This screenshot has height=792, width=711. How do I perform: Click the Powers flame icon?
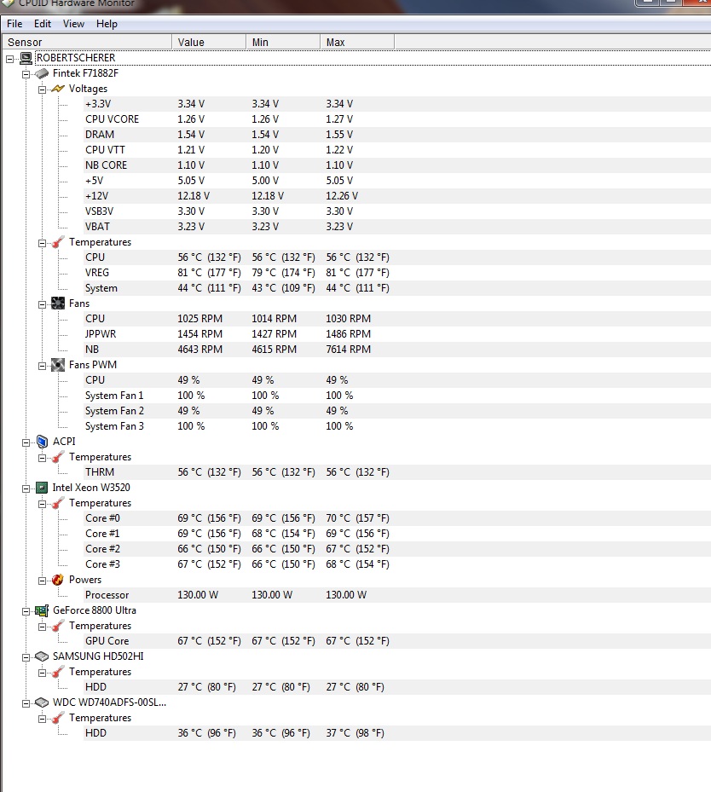[58, 580]
